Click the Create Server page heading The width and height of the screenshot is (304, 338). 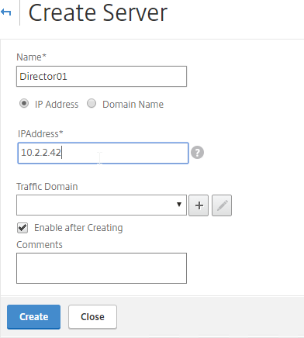[98, 12]
